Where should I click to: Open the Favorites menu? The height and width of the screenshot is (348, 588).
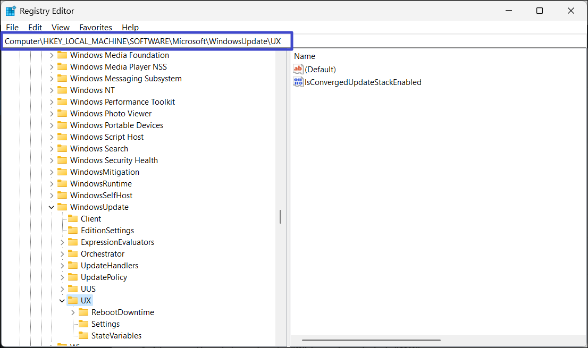pyautogui.click(x=96, y=28)
